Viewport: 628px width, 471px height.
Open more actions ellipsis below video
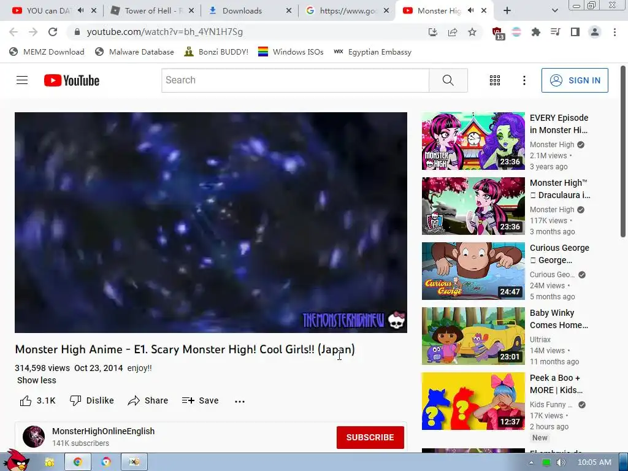(240, 401)
